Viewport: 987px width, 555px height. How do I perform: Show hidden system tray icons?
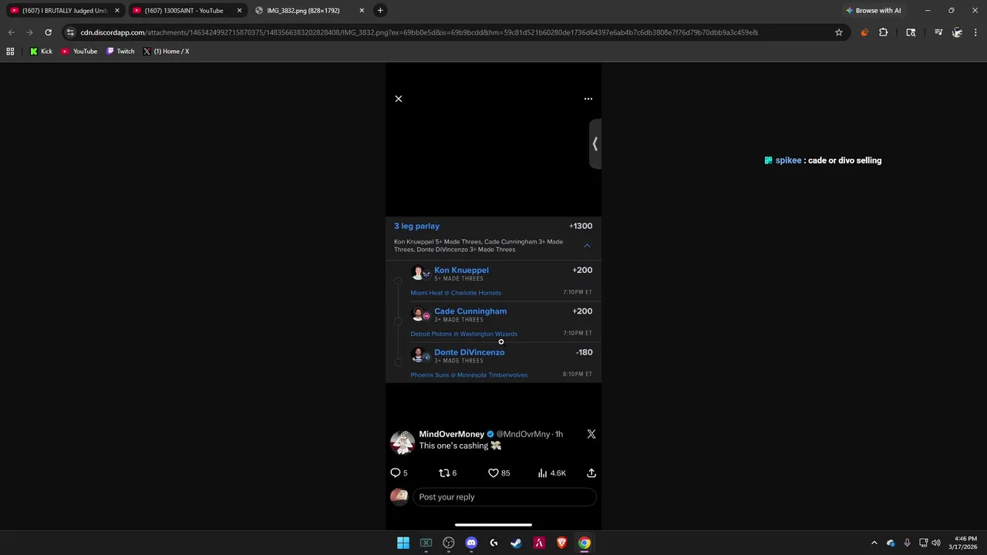click(874, 543)
